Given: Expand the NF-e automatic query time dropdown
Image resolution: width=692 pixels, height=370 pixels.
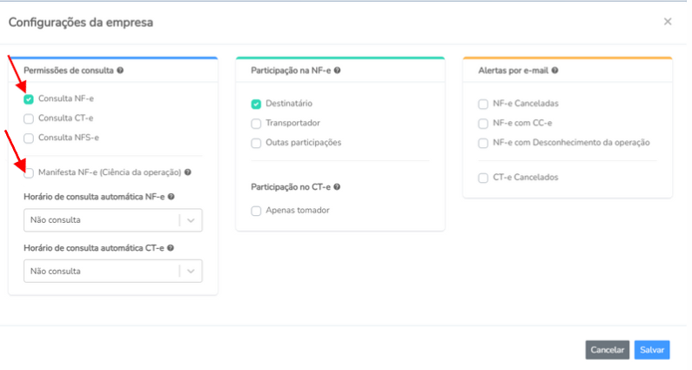Looking at the screenshot, I should pos(113,220).
